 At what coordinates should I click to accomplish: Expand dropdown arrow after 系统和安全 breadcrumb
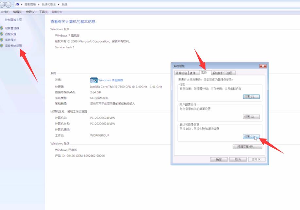click(x=59, y=4)
